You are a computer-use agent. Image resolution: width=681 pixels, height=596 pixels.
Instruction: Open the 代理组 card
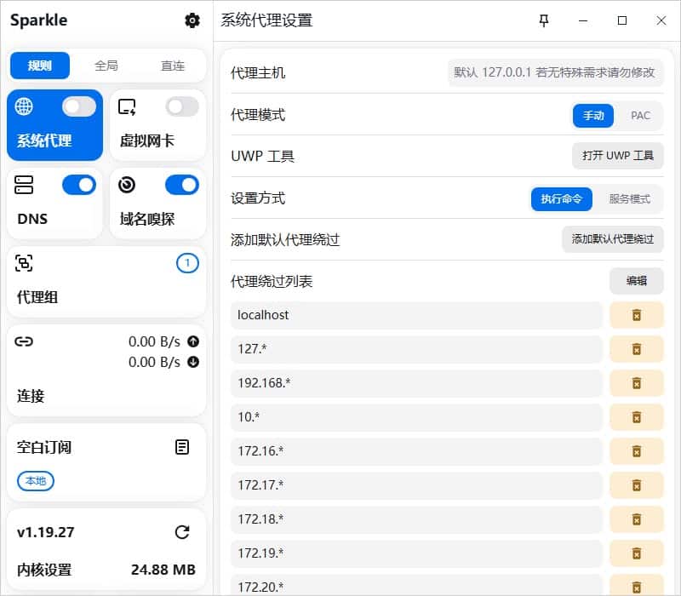click(x=106, y=282)
